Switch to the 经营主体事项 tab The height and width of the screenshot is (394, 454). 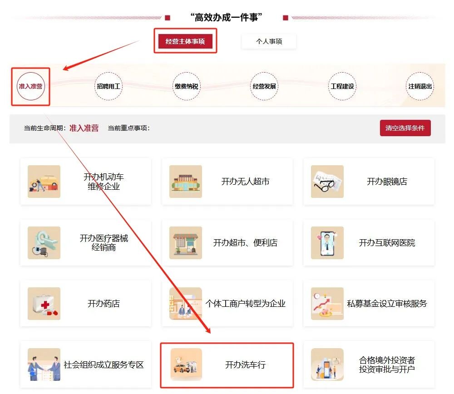point(185,41)
